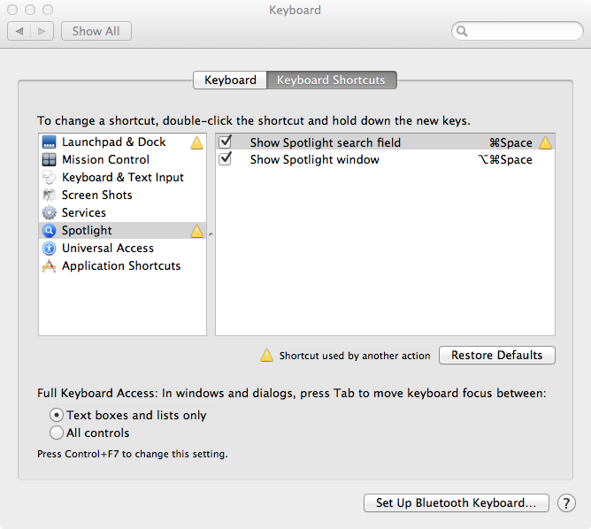Select the Launchpad & Dock category icon
This screenshot has width=591, height=529.
click(49, 142)
